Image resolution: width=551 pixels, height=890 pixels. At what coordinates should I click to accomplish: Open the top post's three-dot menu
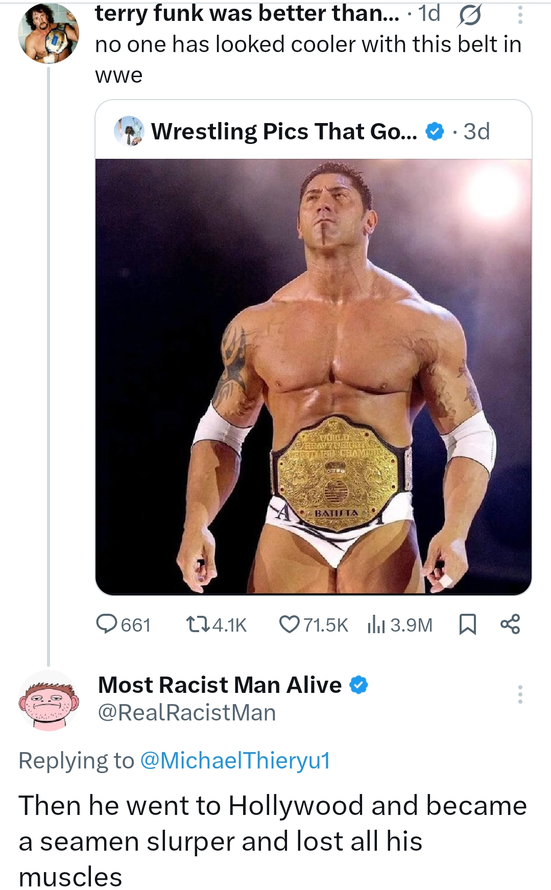[520, 15]
